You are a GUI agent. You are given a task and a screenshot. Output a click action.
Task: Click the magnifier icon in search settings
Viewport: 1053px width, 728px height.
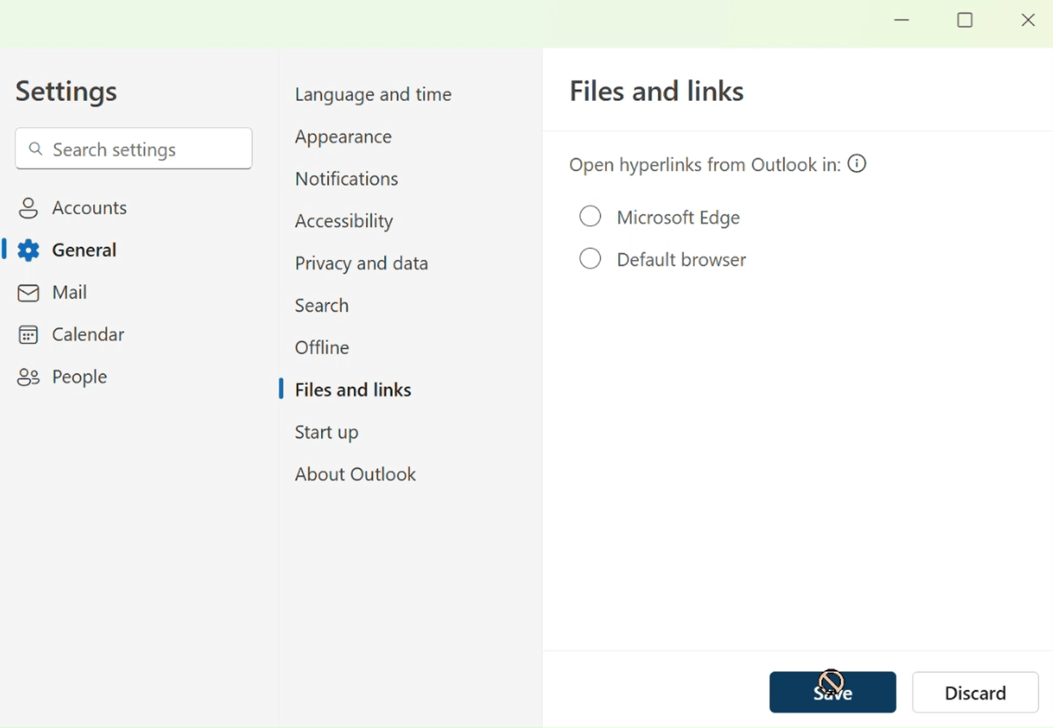(x=36, y=149)
